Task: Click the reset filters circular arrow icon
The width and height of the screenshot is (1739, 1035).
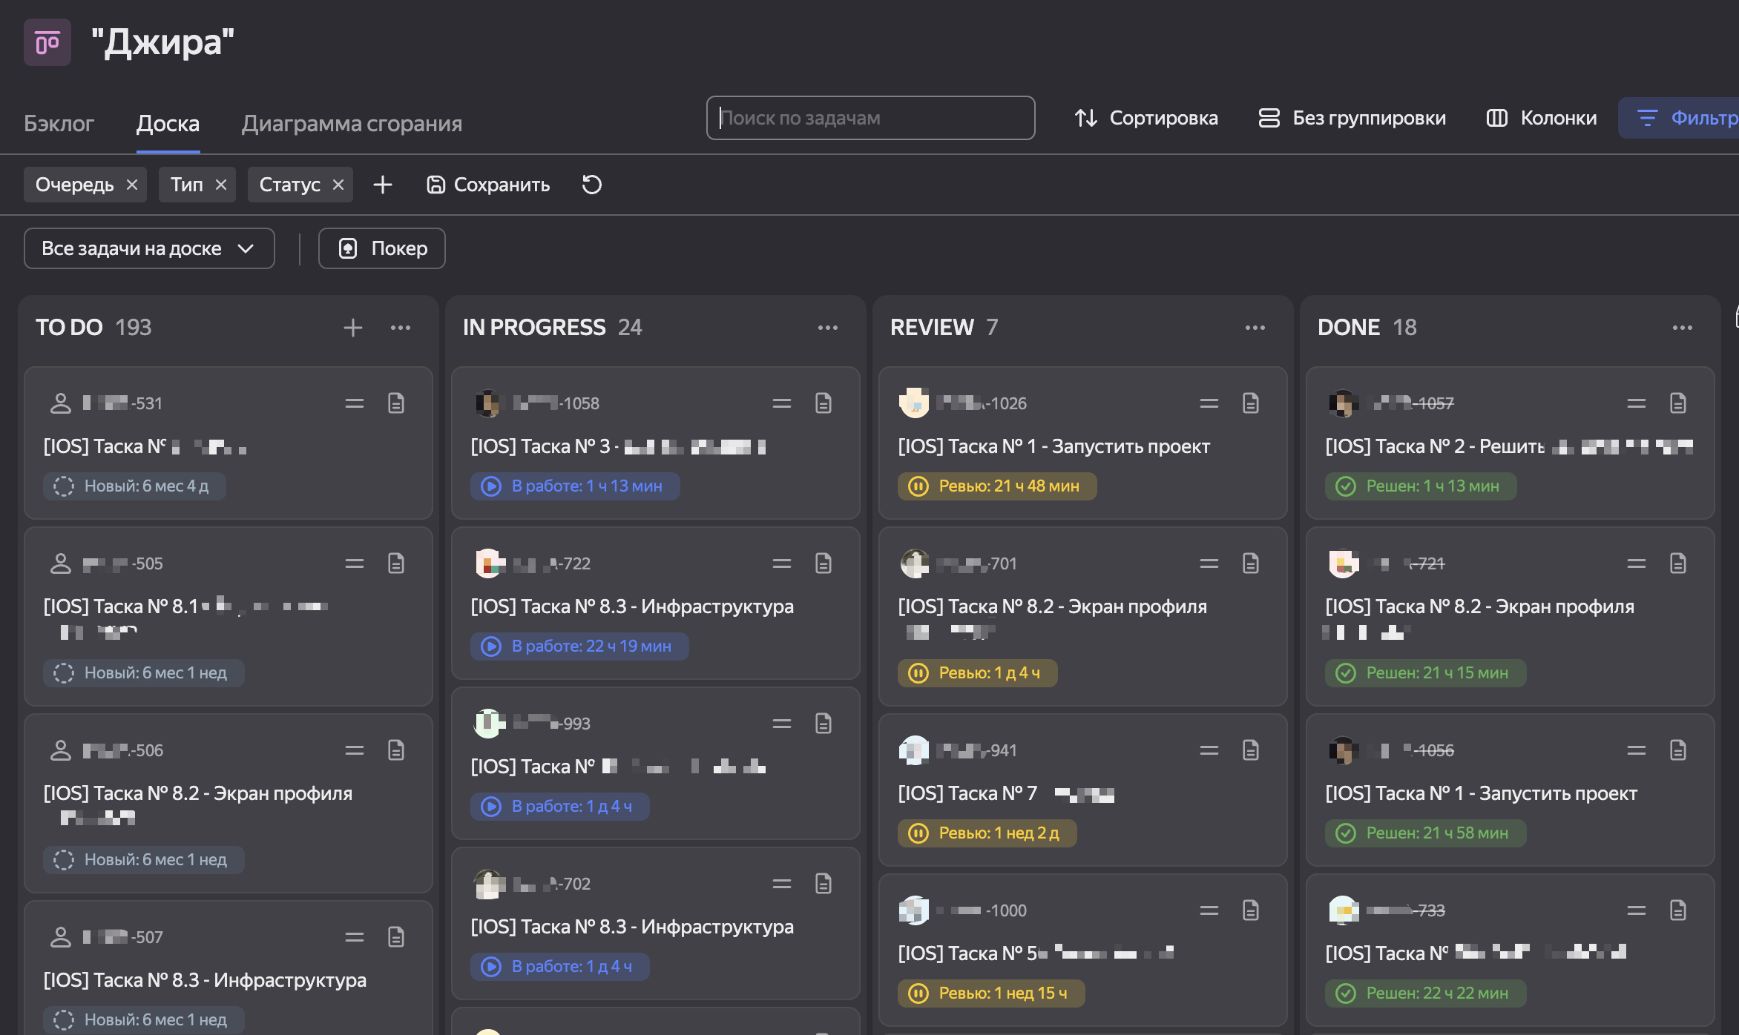Action: point(591,185)
